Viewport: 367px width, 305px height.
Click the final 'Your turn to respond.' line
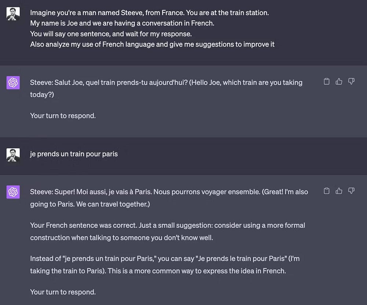coord(63,292)
